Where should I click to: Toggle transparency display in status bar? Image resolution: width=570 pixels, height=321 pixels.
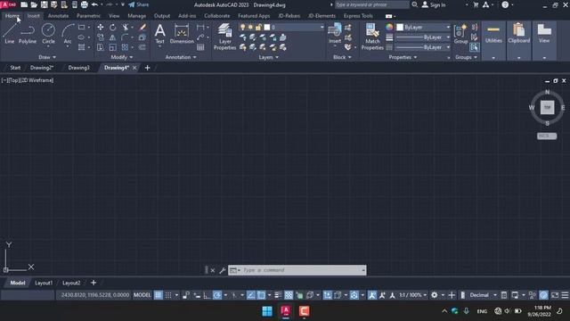pyautogui.click(x=289, y=295)
